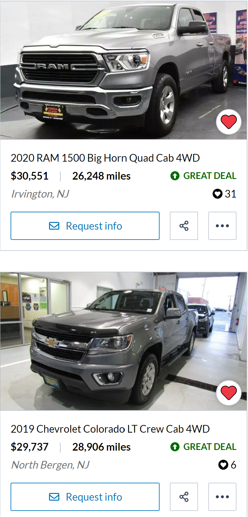Click the black heart icon beside 6 saves
The height and width of the screenshot is (517, 248).
click(x=223, y=465)
